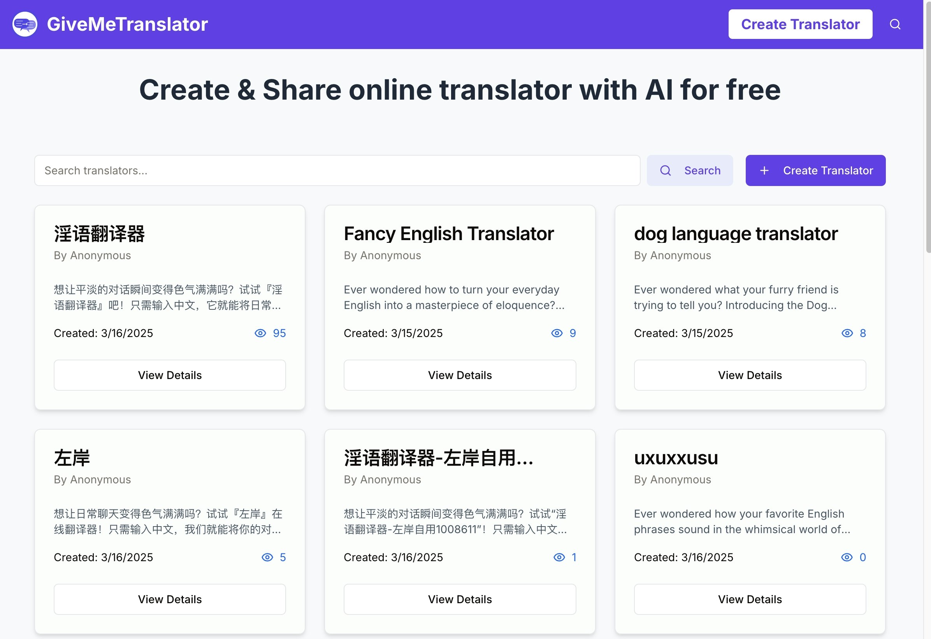This screenshot has height=639, width=931.
Task: Open the dog language translator title
Action: pyautogui.click(x=736, y=233)
